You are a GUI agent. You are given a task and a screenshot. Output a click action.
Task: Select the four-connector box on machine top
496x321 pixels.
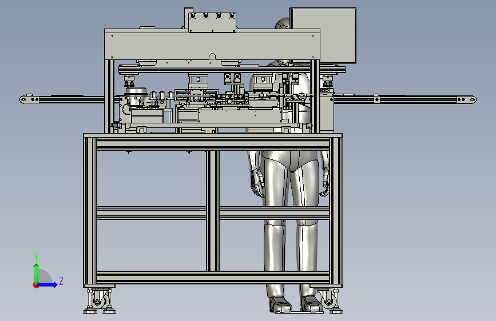coord(212,22)
